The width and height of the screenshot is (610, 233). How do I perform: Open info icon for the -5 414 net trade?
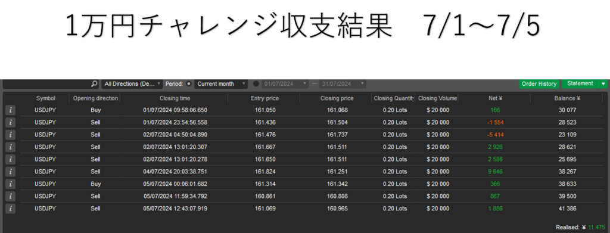click(11, 135)
